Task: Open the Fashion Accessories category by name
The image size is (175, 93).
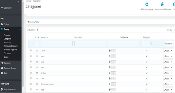Action: coord(47,84)
